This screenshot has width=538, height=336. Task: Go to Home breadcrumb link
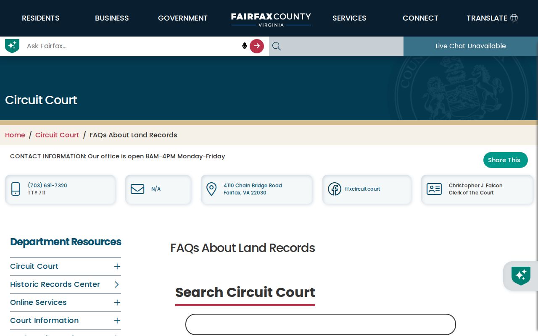[15, 135]
